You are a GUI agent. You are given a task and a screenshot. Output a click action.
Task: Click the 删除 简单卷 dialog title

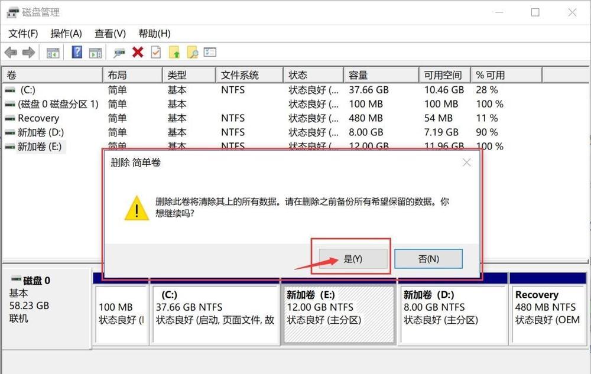coord(136,162)
